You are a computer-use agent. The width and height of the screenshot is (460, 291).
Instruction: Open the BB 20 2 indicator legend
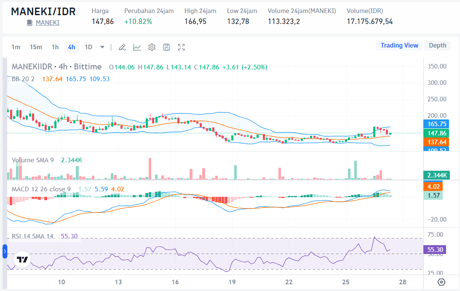tap(23, 79)
